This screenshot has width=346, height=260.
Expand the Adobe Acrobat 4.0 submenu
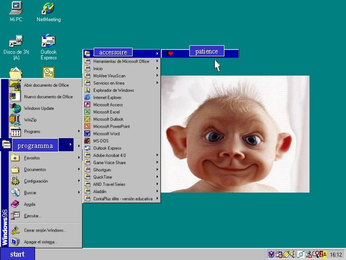point(157,155)
